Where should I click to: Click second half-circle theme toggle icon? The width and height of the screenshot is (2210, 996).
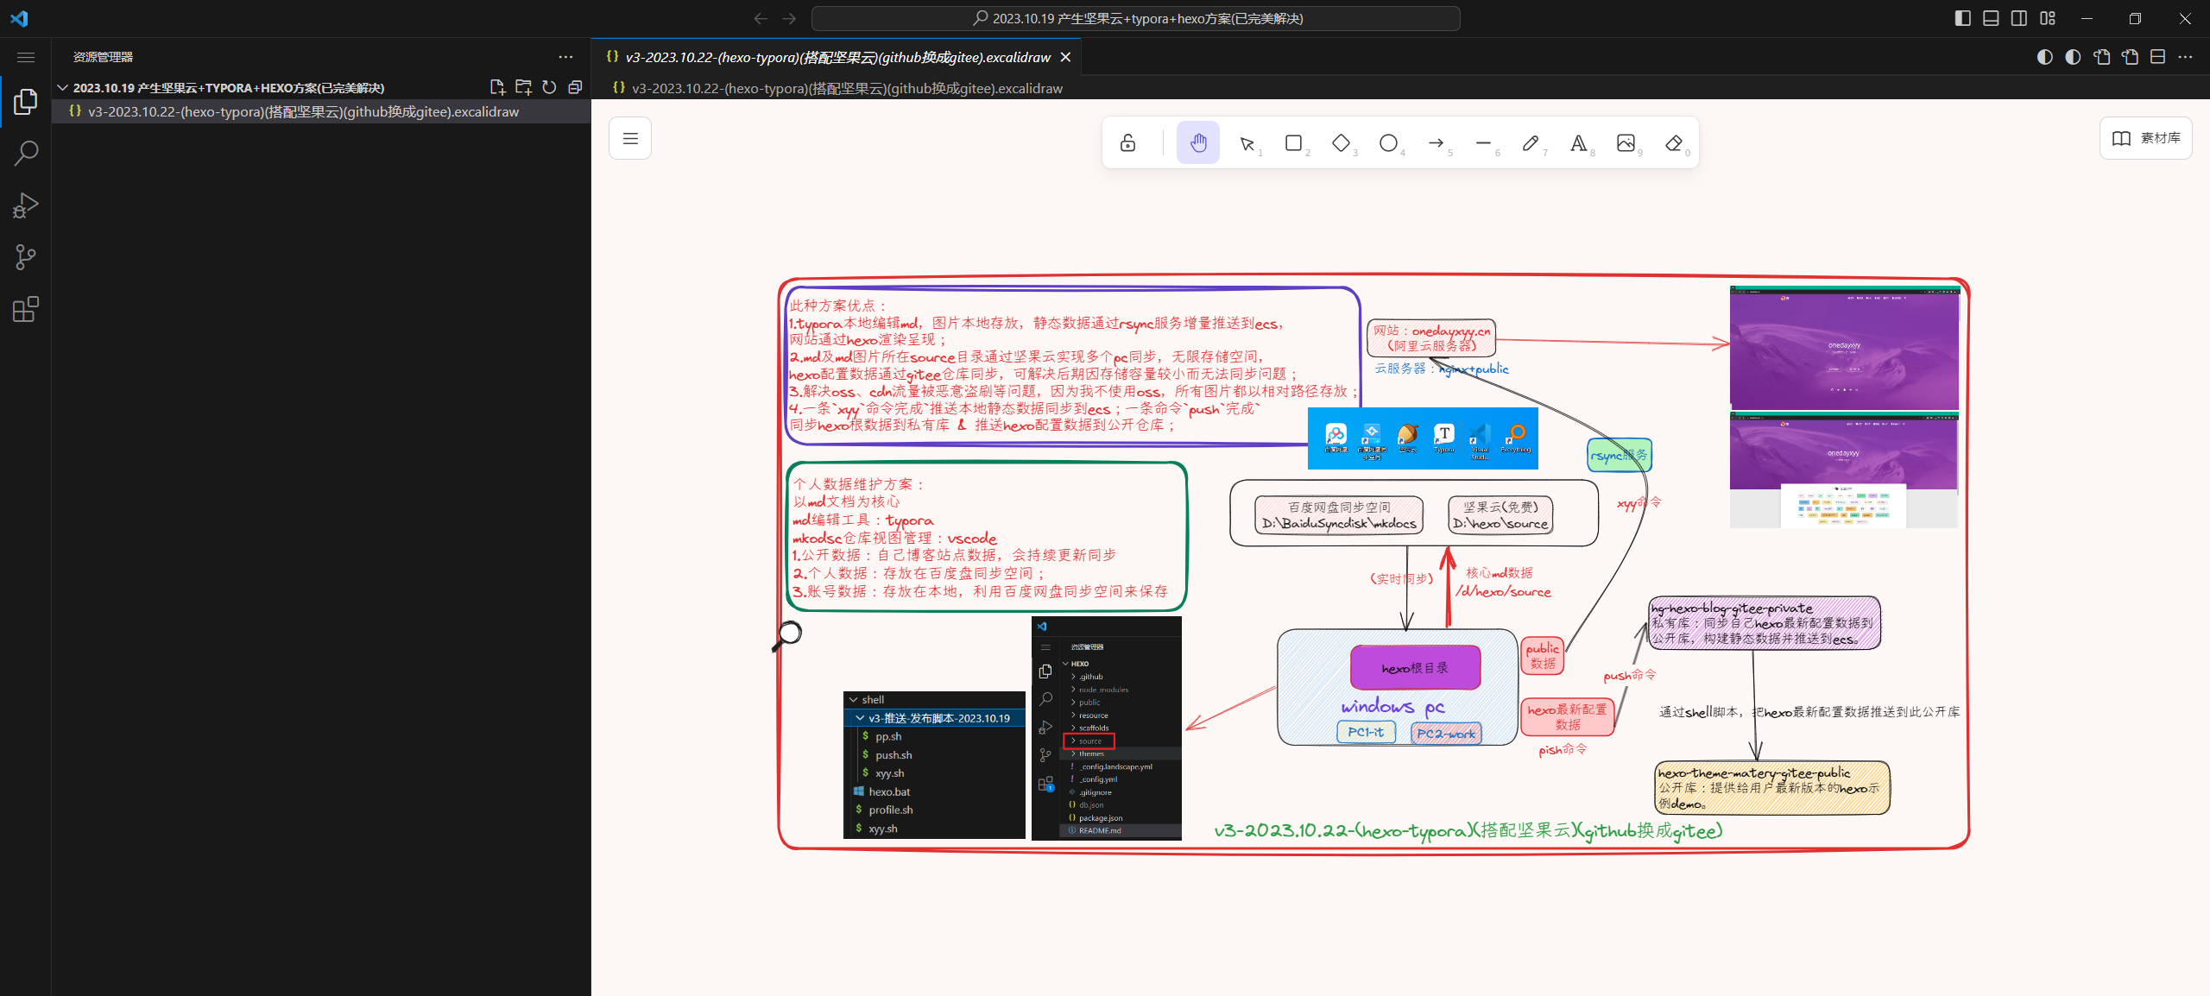pos(2073,57)
